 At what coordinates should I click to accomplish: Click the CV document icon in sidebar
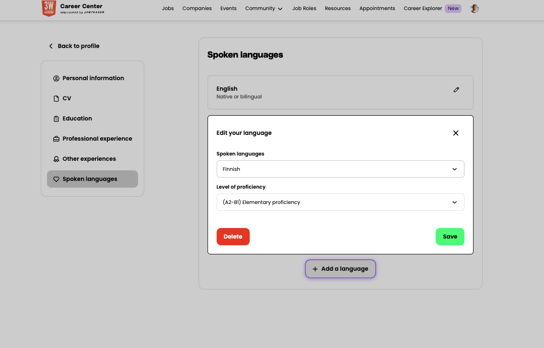point(56,98)
